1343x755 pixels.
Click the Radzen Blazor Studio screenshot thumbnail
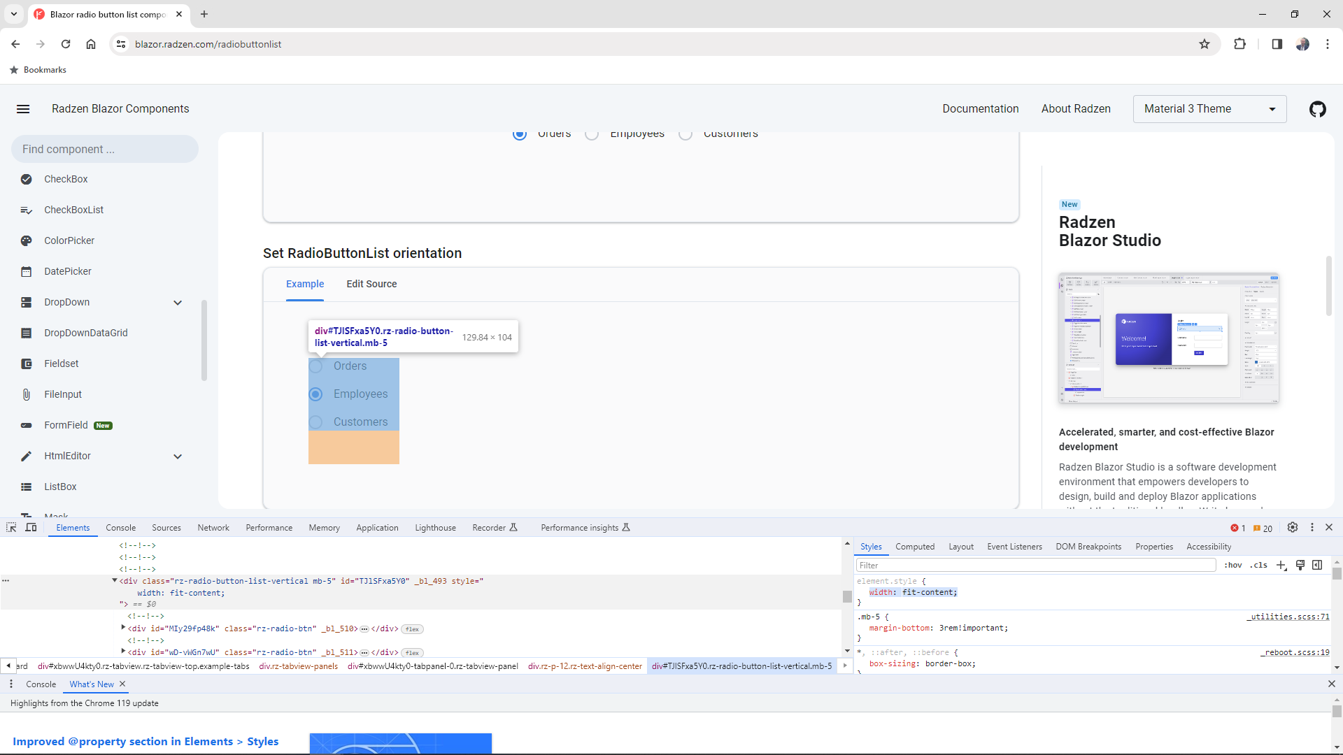(1168, 338)
